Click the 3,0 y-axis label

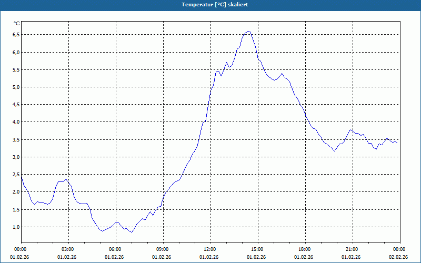point(16,157)
